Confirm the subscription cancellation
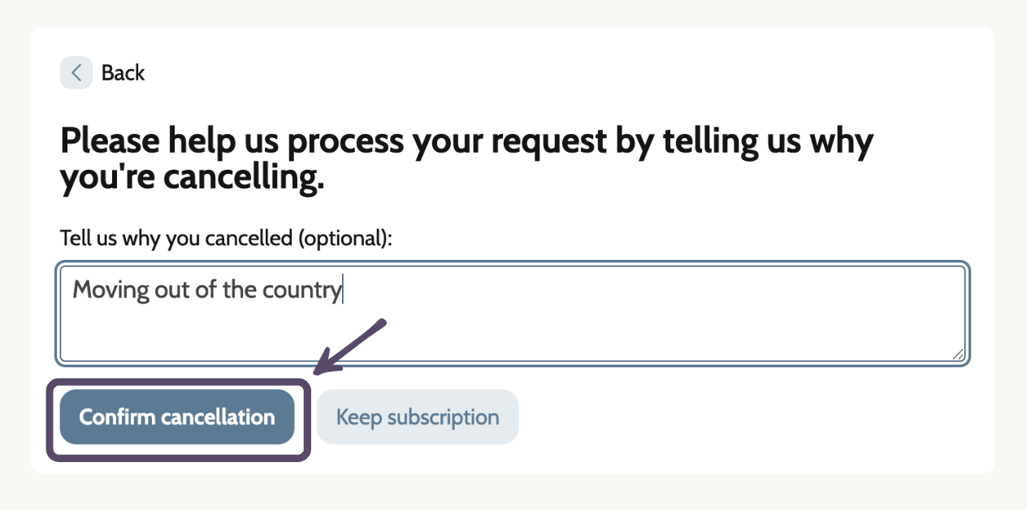The height and width of the screenshot is (510, 1027). 177,417
